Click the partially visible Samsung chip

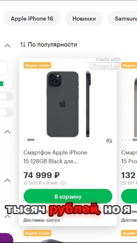[x=123, y=19]
